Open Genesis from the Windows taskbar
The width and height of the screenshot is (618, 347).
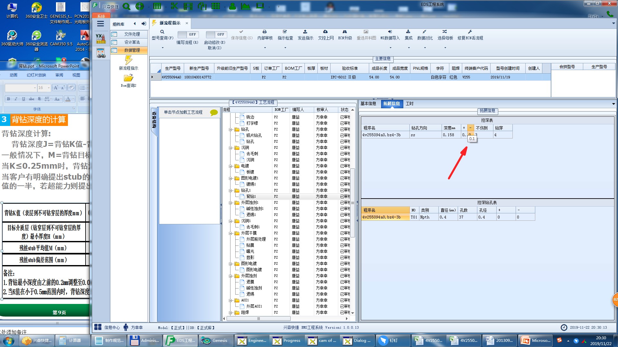[215, 341]
